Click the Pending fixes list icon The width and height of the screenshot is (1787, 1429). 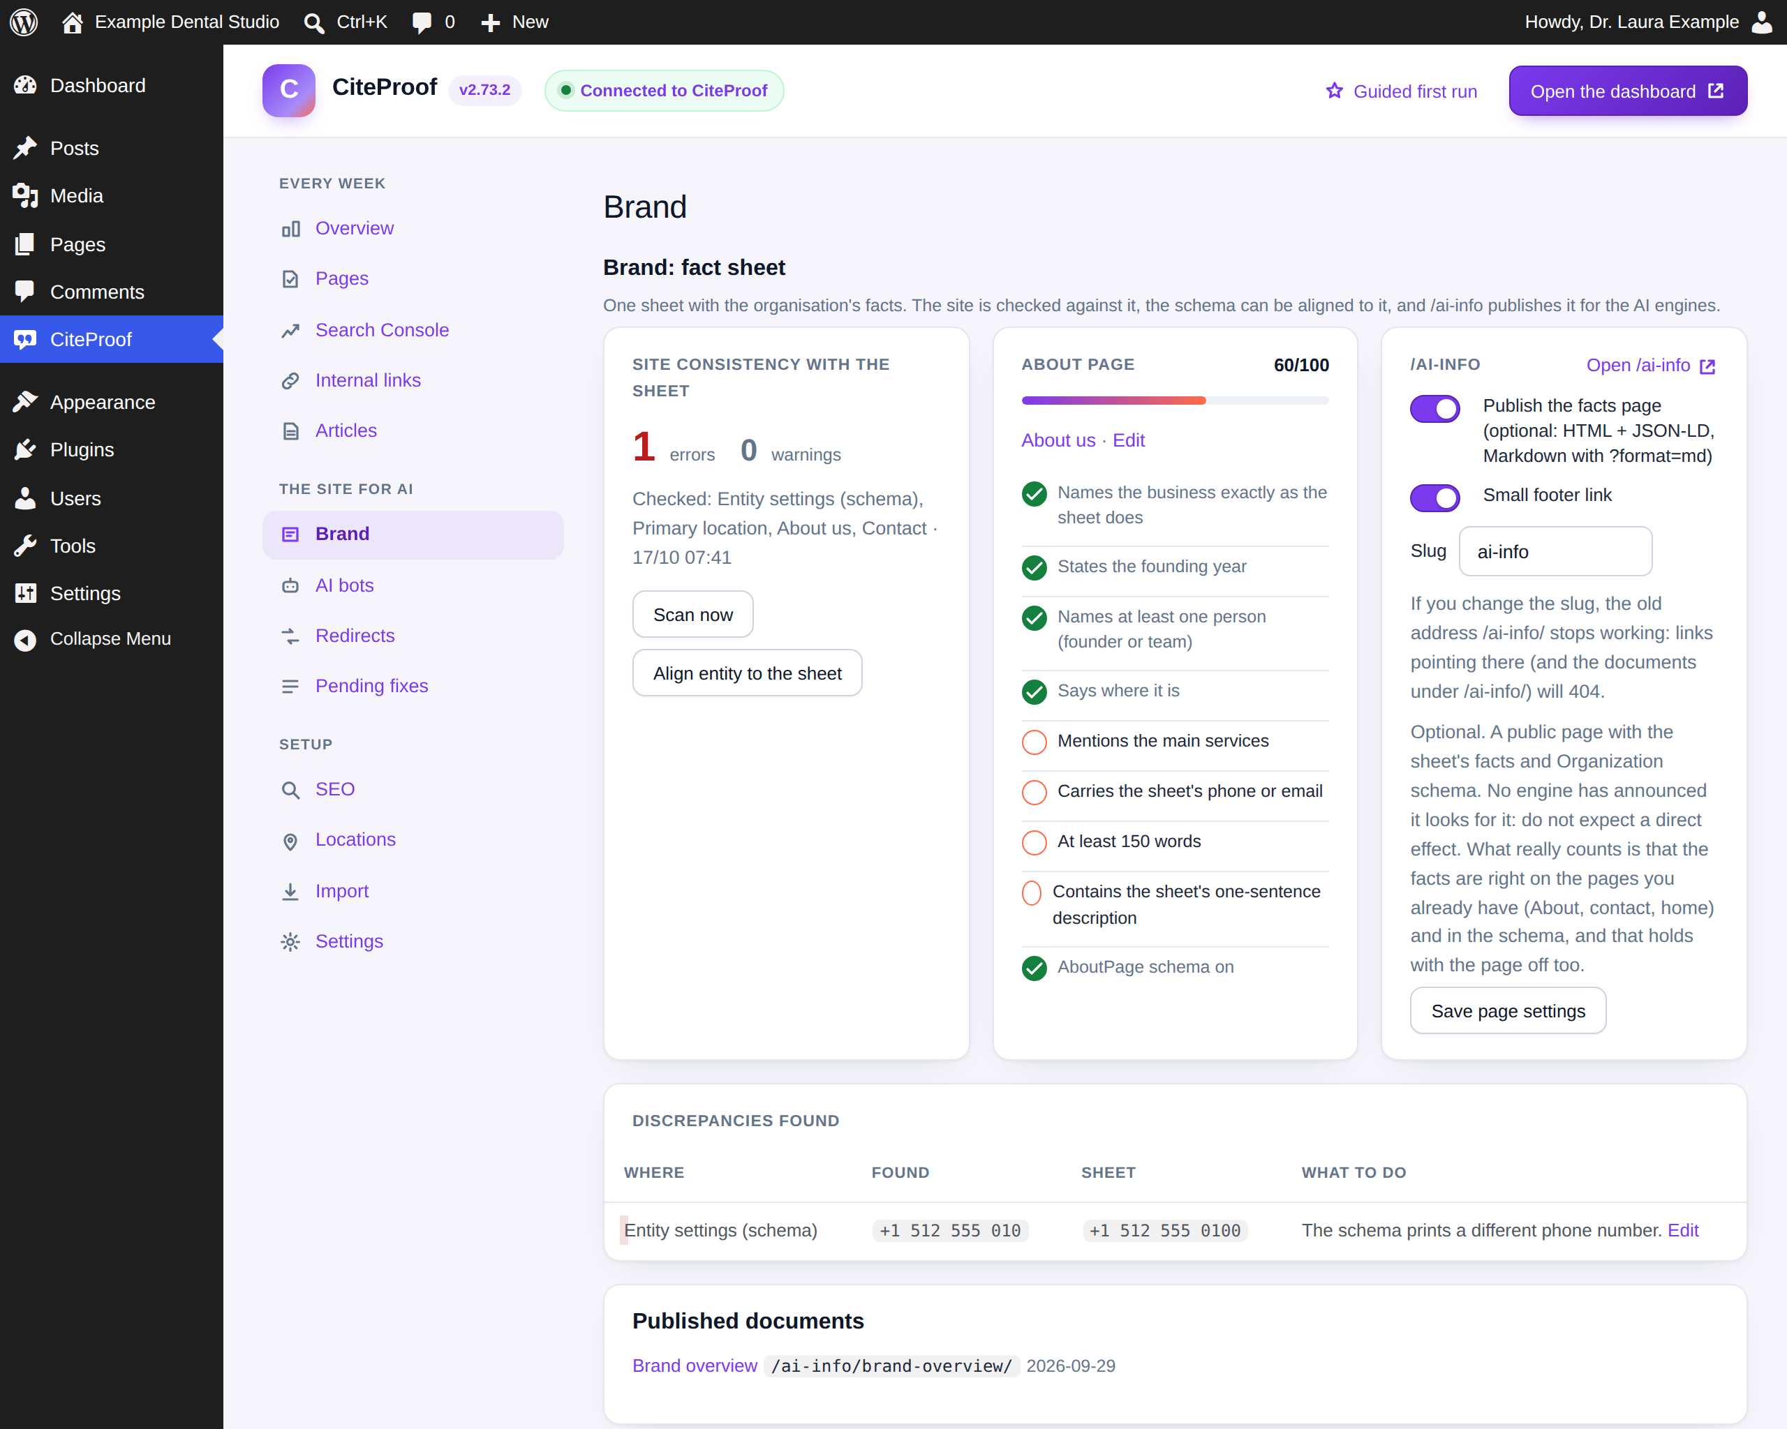pos(290,687)
